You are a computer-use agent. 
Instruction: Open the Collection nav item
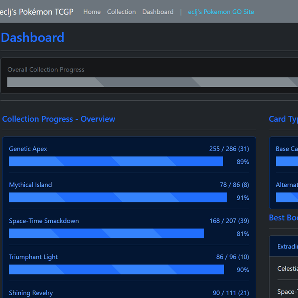[x=121, y=12]
